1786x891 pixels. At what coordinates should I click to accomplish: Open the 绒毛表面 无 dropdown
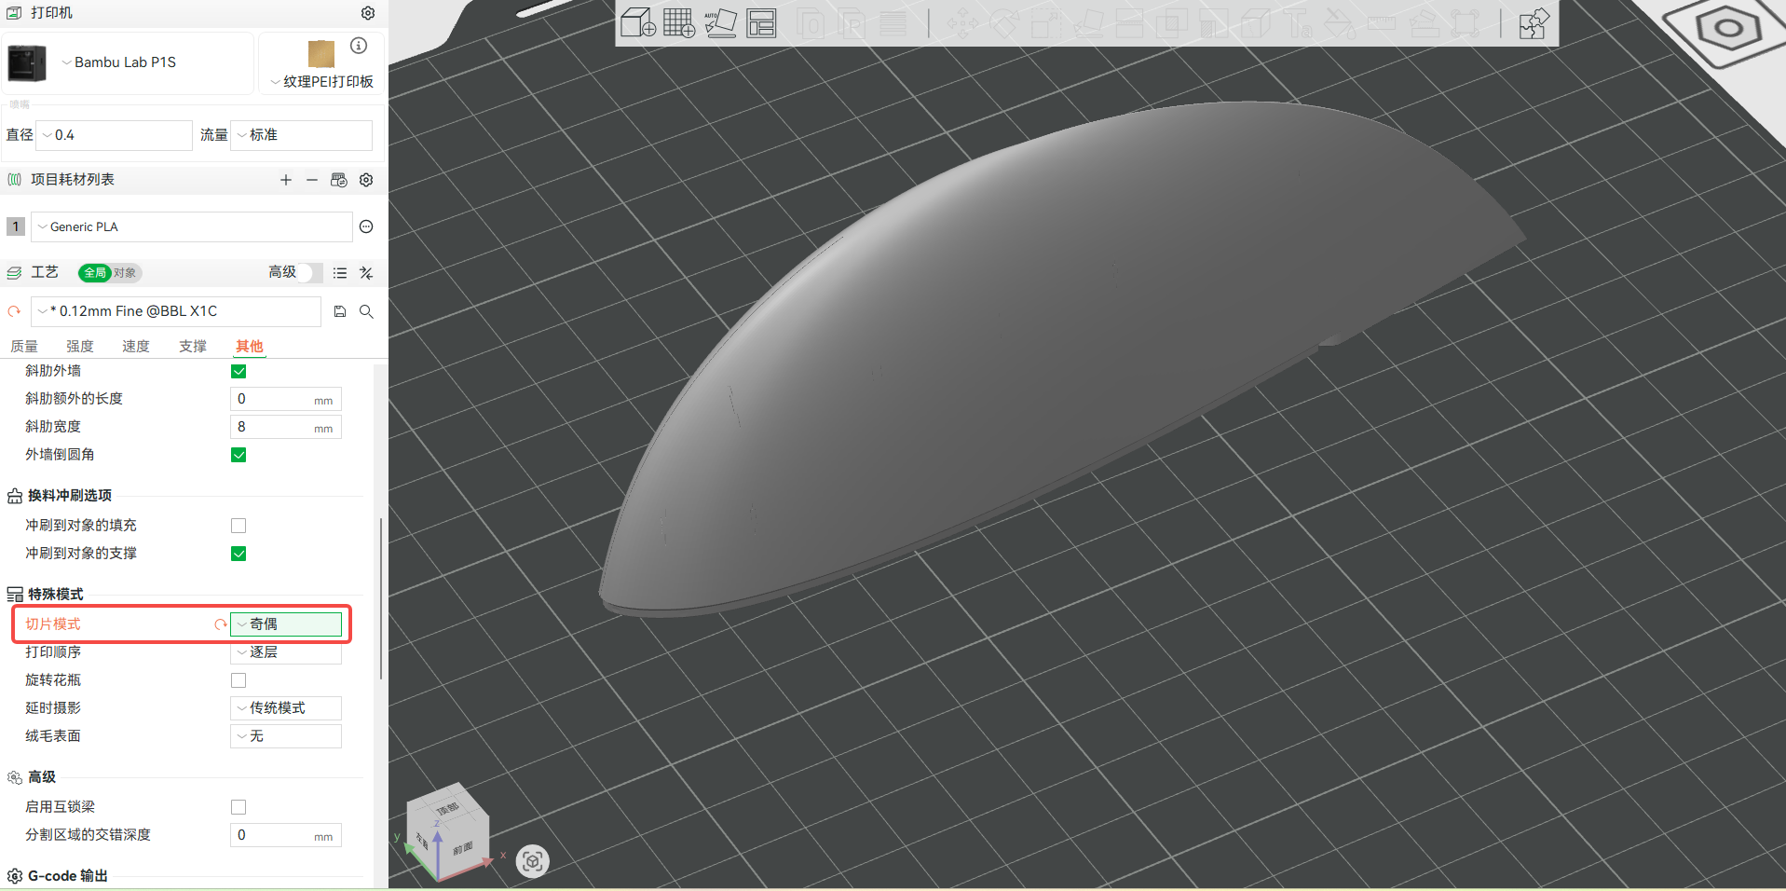[286, 736]
